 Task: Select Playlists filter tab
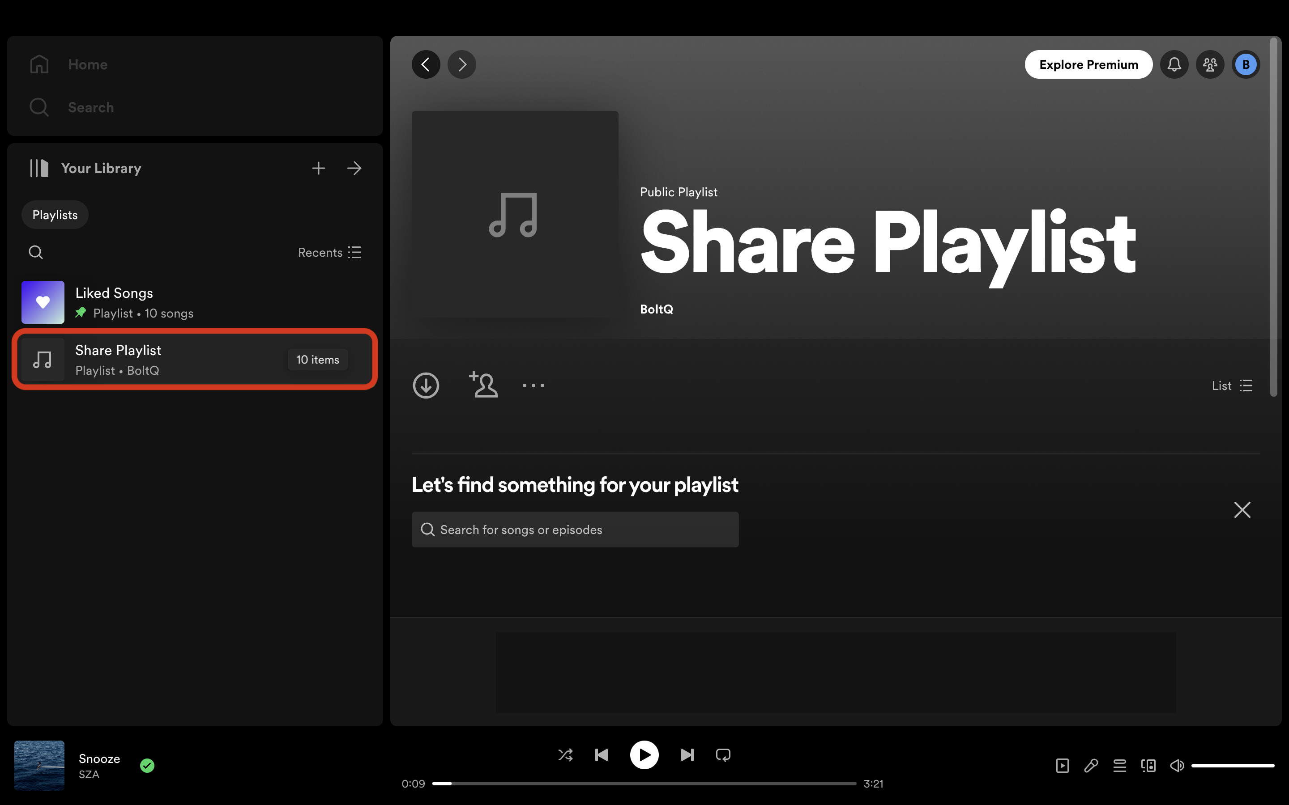tap(54, 214)
